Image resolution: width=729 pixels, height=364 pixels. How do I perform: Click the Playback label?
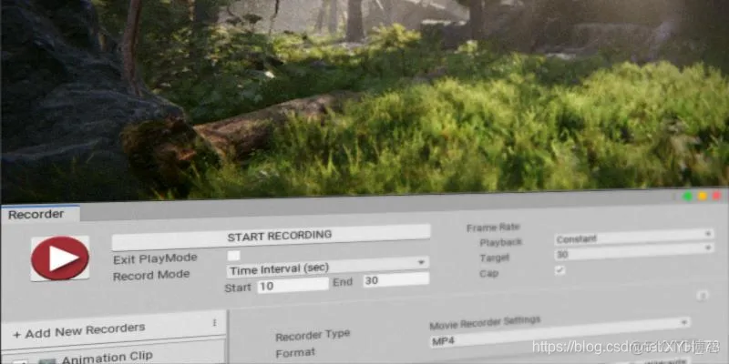pos(501,242)
